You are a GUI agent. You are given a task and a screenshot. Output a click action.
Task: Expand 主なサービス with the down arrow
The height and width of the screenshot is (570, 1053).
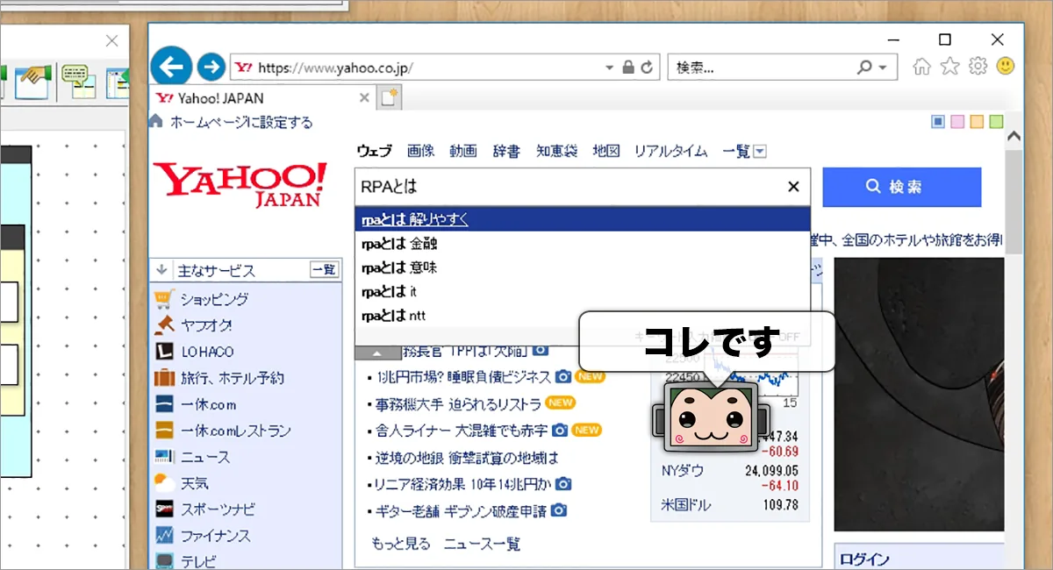click(x=162, y=270)
